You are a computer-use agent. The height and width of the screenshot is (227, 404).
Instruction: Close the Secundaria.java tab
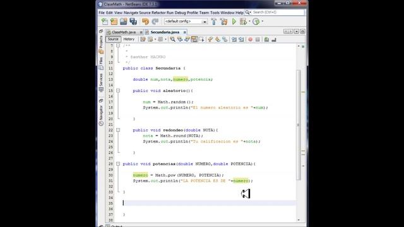[x=185, y=32]
